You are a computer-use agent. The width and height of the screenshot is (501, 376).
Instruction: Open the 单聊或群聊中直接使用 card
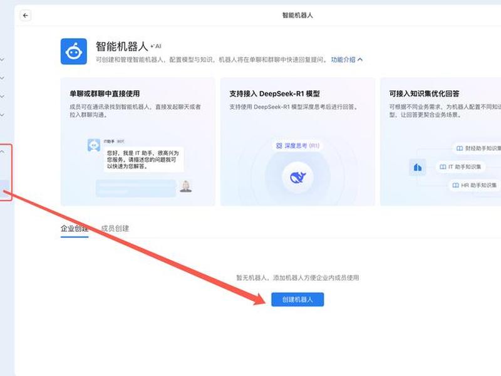pos(138,142)
